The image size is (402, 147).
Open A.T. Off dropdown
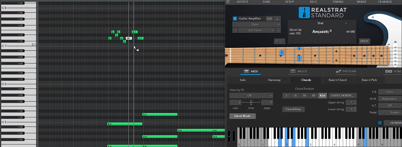tap(390, 106)
